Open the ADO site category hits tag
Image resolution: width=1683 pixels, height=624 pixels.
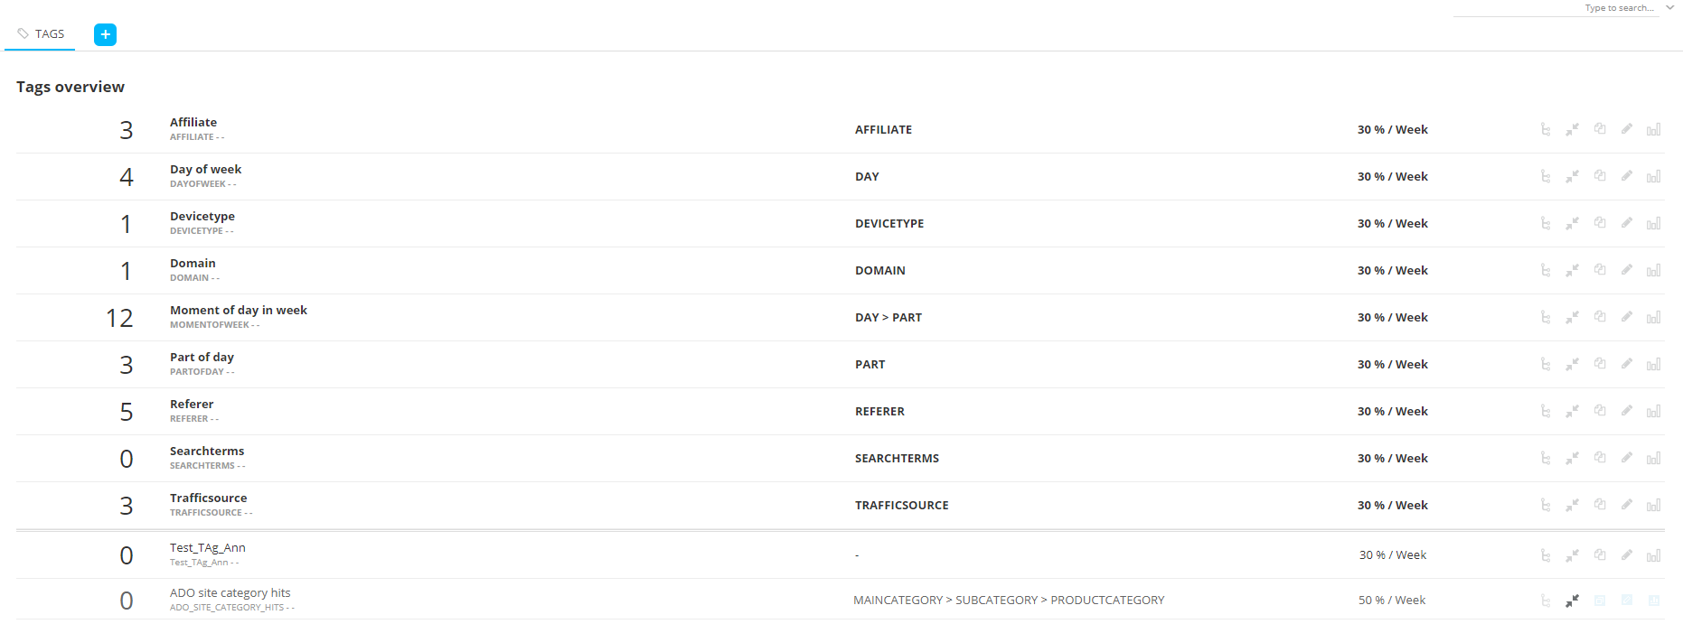click(230, 593)
